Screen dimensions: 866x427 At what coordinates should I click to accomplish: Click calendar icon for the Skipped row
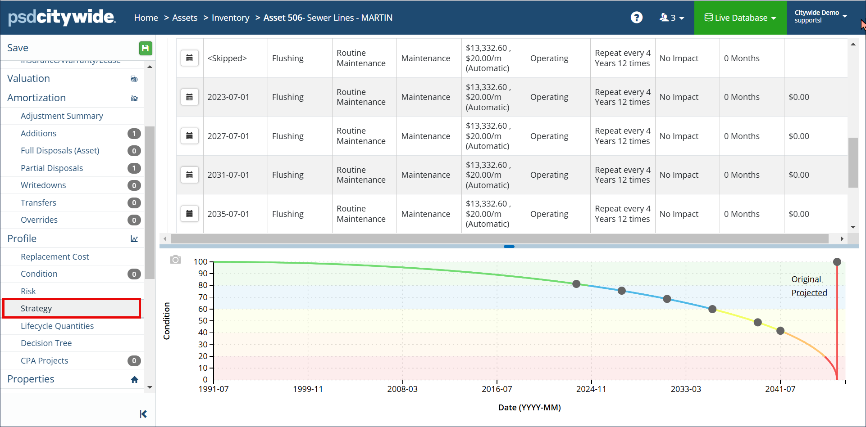190,58
